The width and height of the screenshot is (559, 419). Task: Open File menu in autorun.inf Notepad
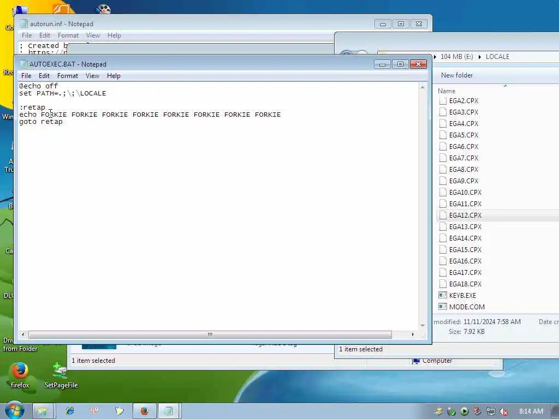(27, 35)
